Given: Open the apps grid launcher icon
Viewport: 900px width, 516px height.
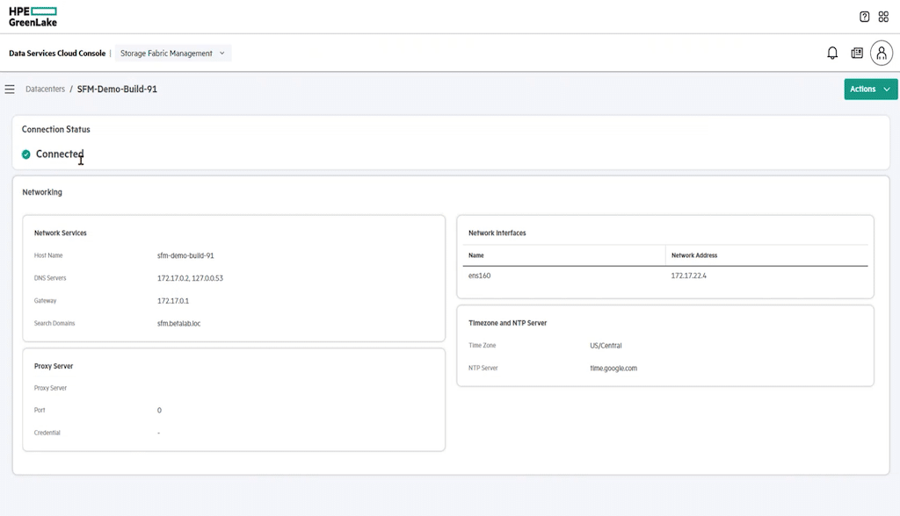Looking at the screenshot, I should click(883, 17).
